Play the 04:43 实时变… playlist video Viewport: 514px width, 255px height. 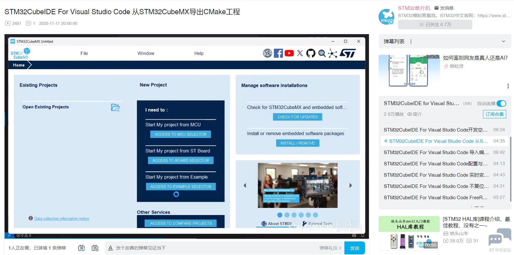tap(444, 175)
